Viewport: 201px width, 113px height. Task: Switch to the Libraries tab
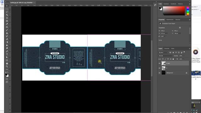tap(178, 19)
